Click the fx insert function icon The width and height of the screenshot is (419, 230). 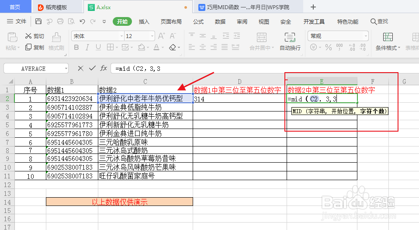point(104,69)
